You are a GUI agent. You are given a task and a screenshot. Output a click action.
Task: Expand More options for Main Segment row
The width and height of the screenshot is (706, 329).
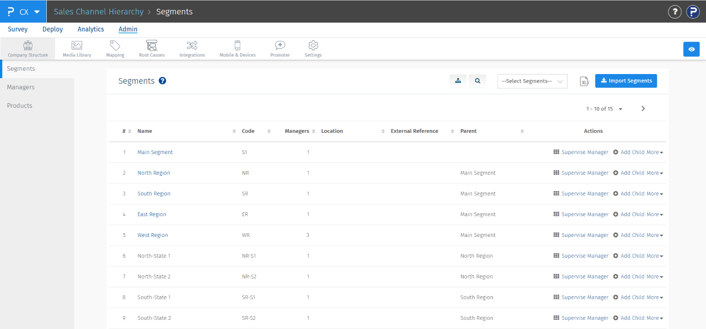655,152
